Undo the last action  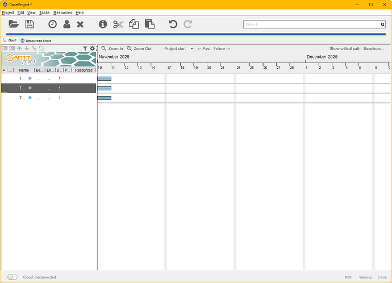173,24
